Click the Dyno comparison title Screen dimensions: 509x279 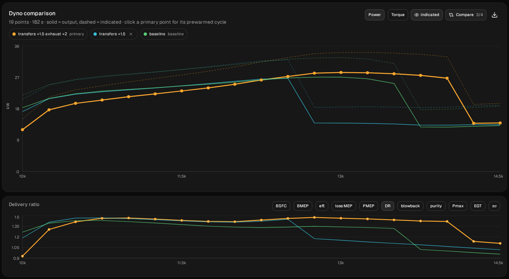[x=32, y=14]
